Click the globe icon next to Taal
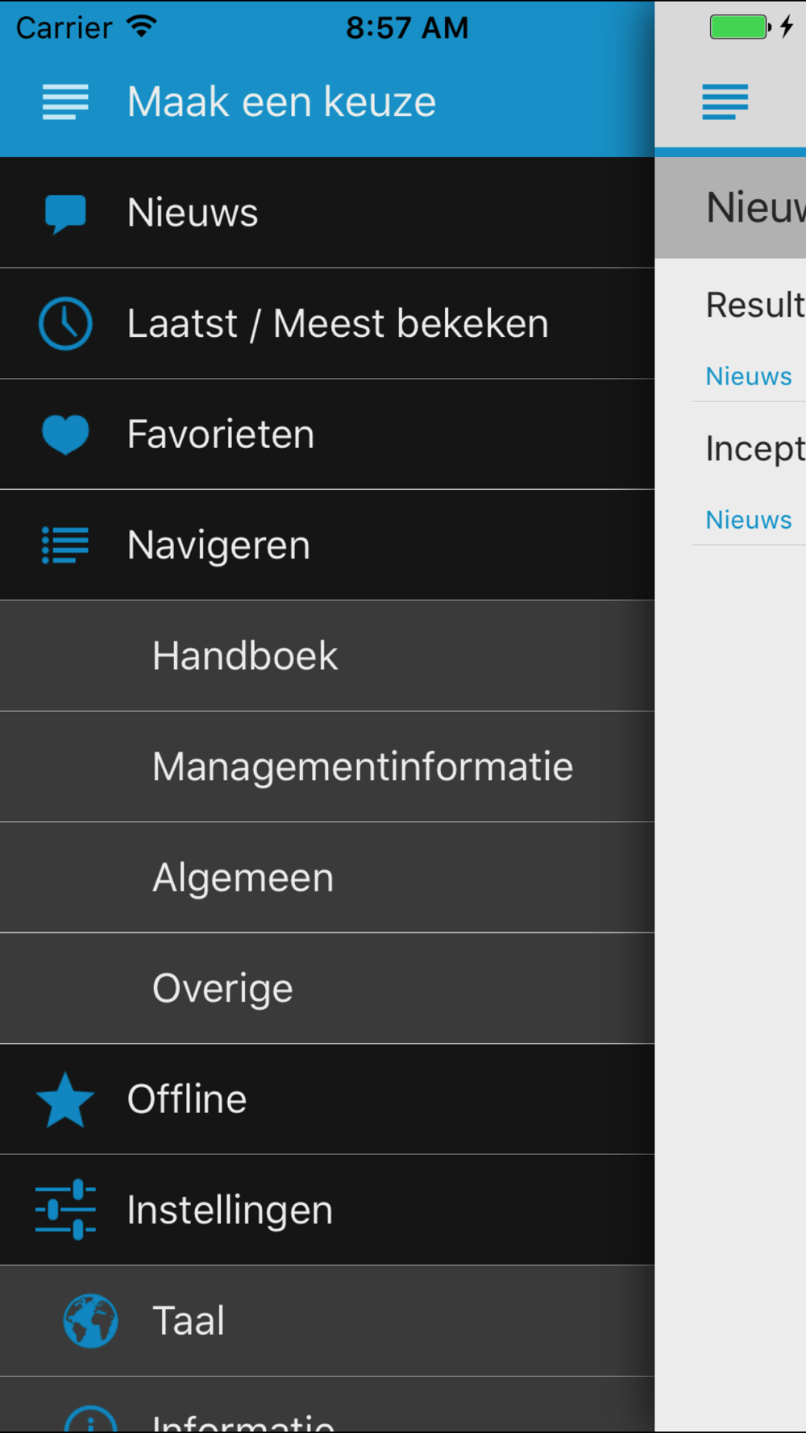This screenshot has width=806, height=1433. click(90, 1321)
